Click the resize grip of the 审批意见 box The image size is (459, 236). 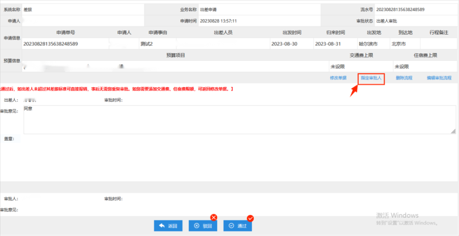coord(453,131)
